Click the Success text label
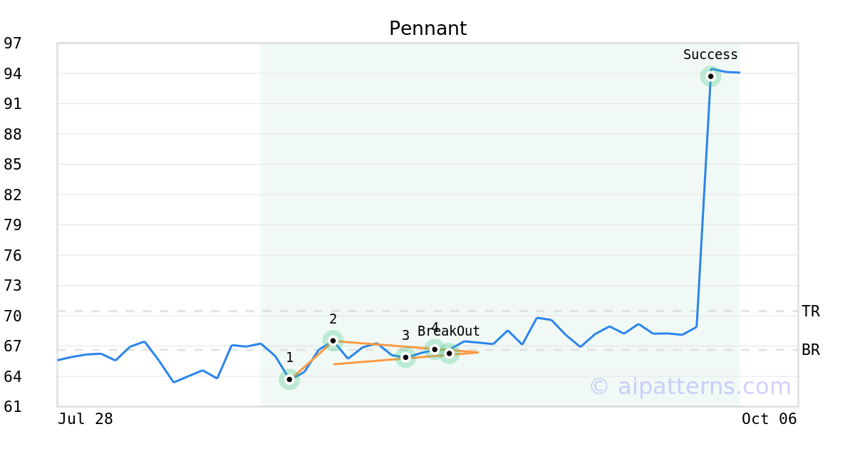 pos(710,55)
